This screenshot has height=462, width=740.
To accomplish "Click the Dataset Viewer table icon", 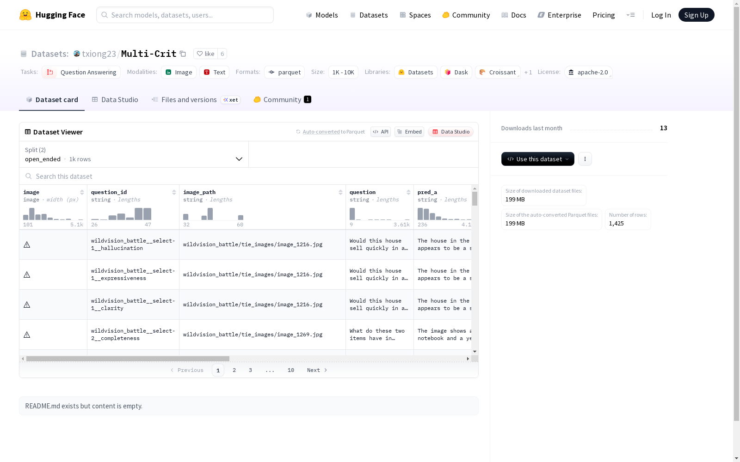I will [28, 132].
